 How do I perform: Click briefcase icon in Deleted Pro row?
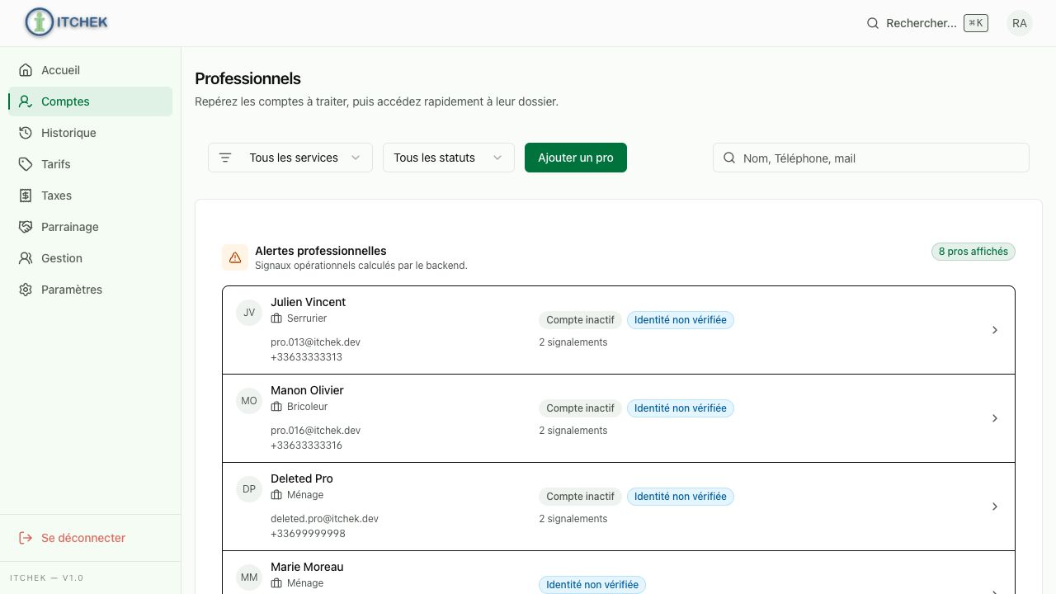(x=276, y=495)
